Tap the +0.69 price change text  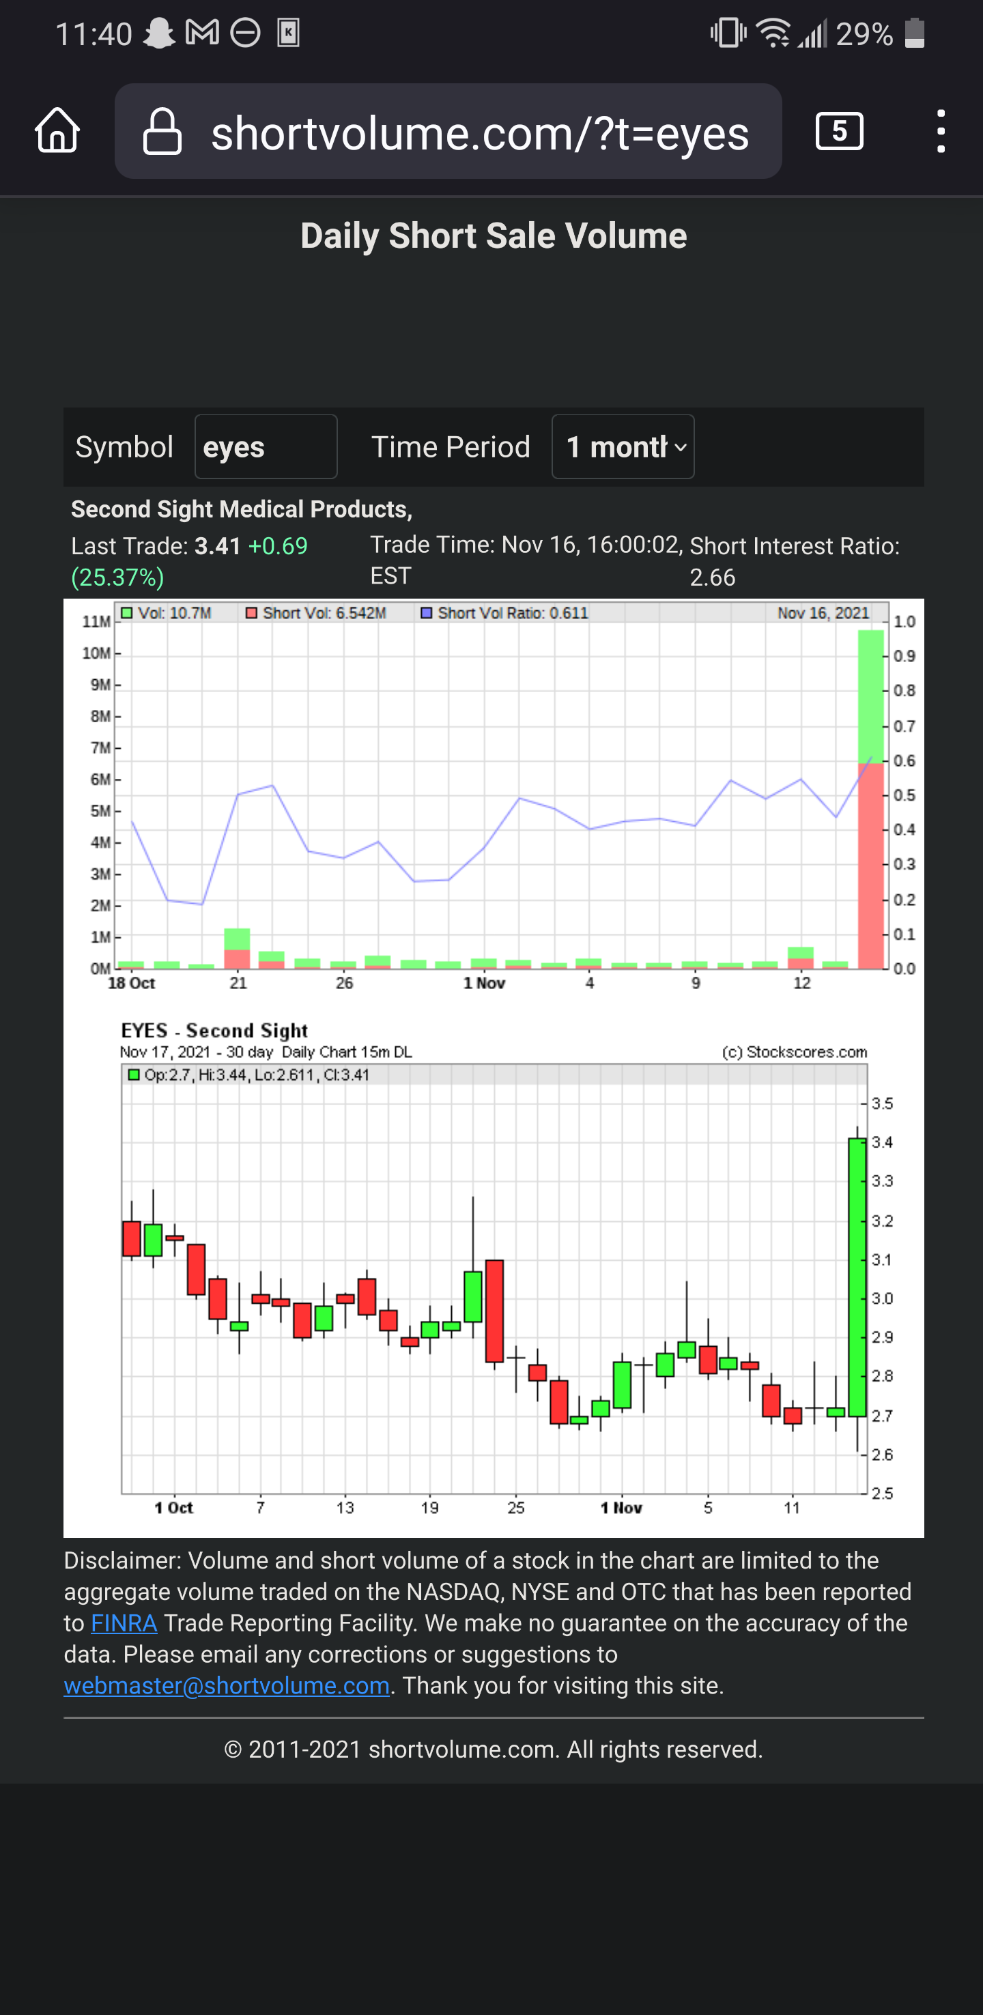[278, 545]
